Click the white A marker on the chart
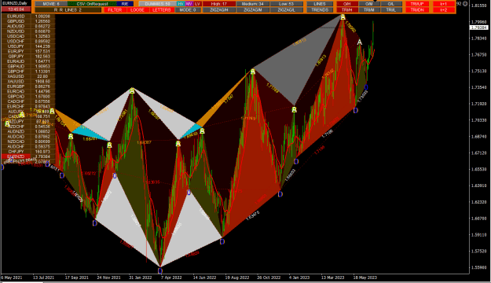The image size is (491, 283). 360,42
